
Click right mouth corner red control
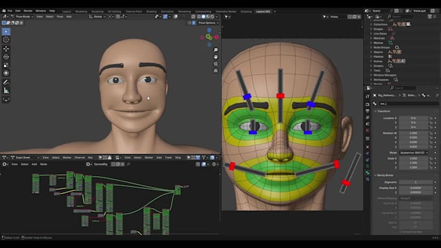coord(337,164)
